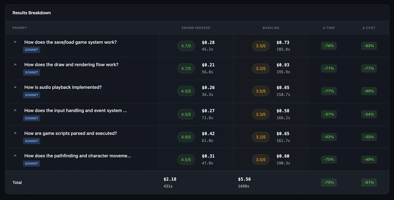
Task: Click the Δ Cost column header
Action: point(369,28)
